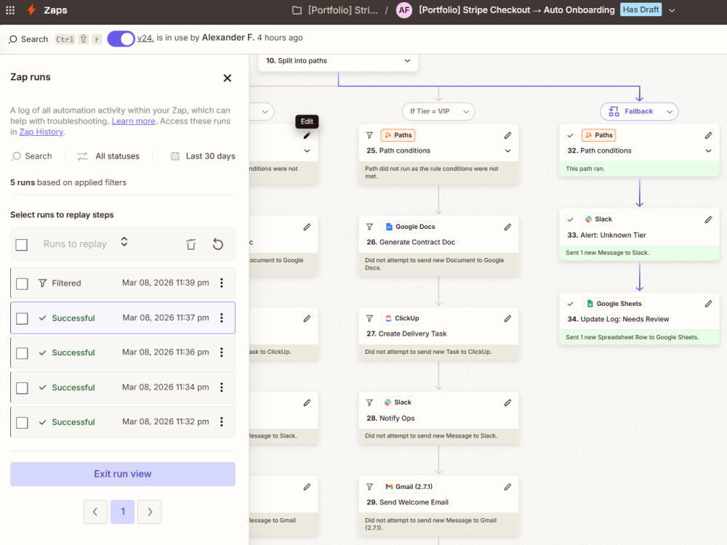Go to next page of runs
Viewport: 727px width, 545px height.
point(149,512)
